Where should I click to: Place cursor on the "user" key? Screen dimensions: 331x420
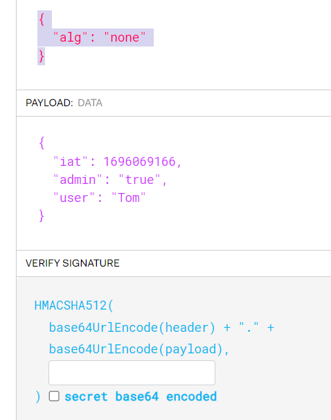[74, 198]
